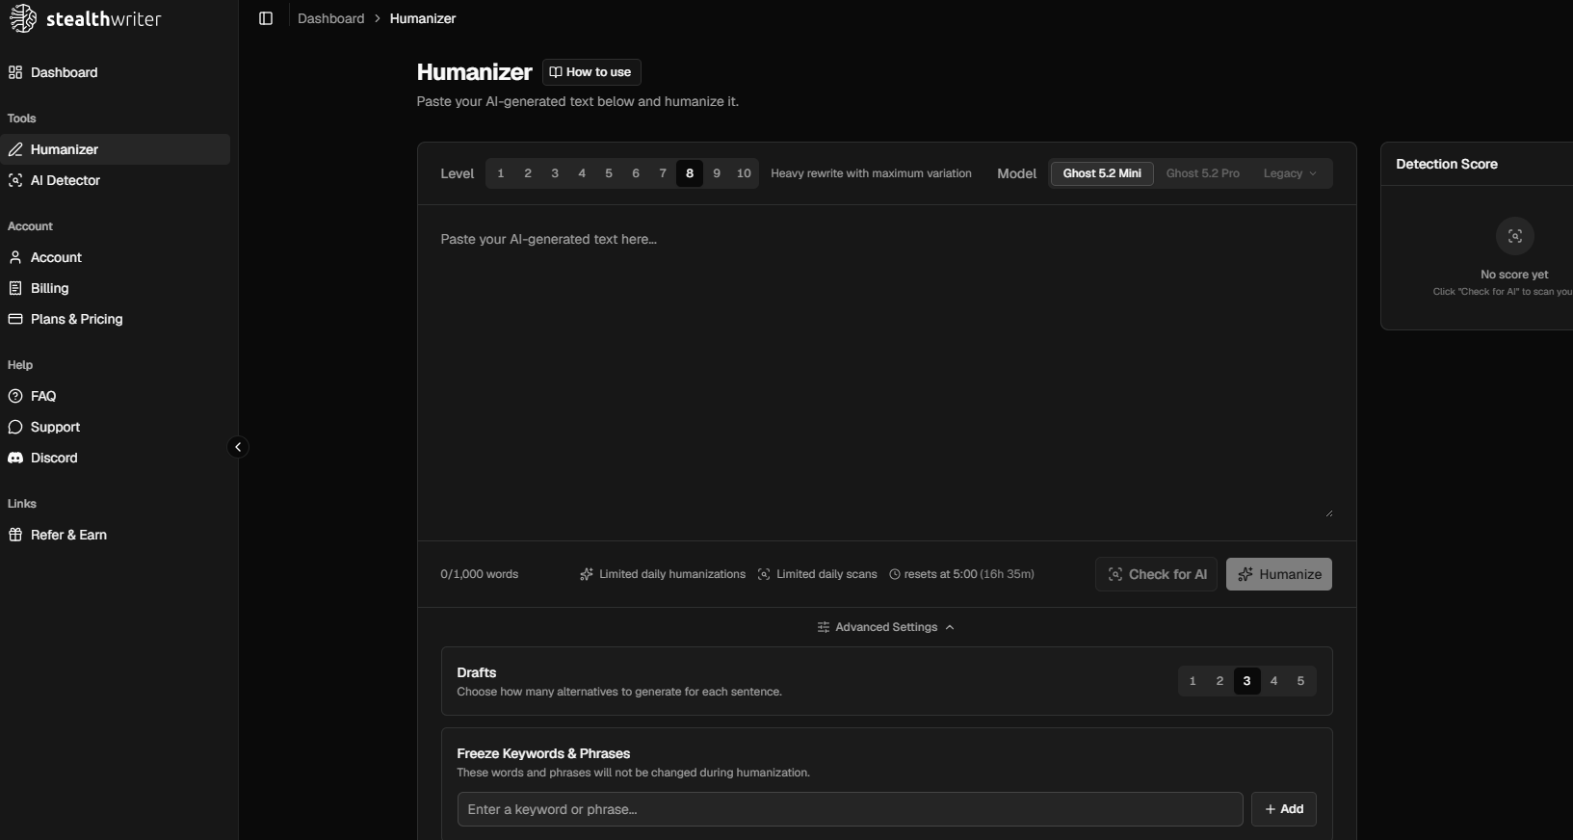
Task: Set humanization level to 5
Action: pyautogui.click(x=609, y=173)
